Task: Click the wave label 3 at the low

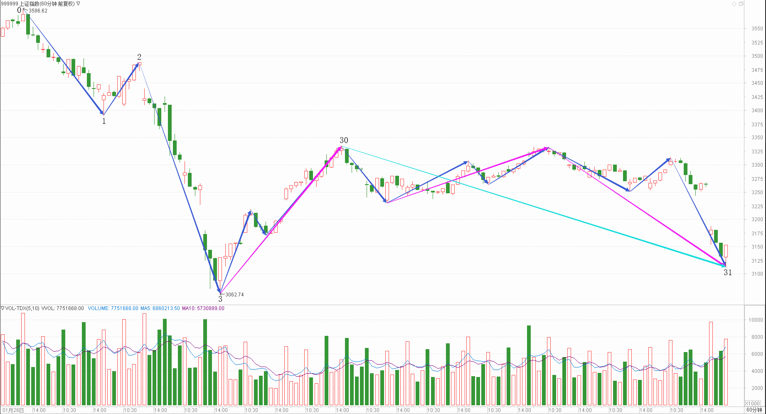Action: (x=220, y=299)
